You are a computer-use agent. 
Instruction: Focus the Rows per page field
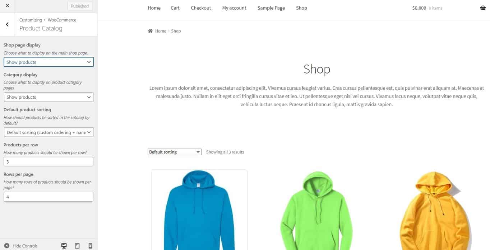[x=48, y=197]
